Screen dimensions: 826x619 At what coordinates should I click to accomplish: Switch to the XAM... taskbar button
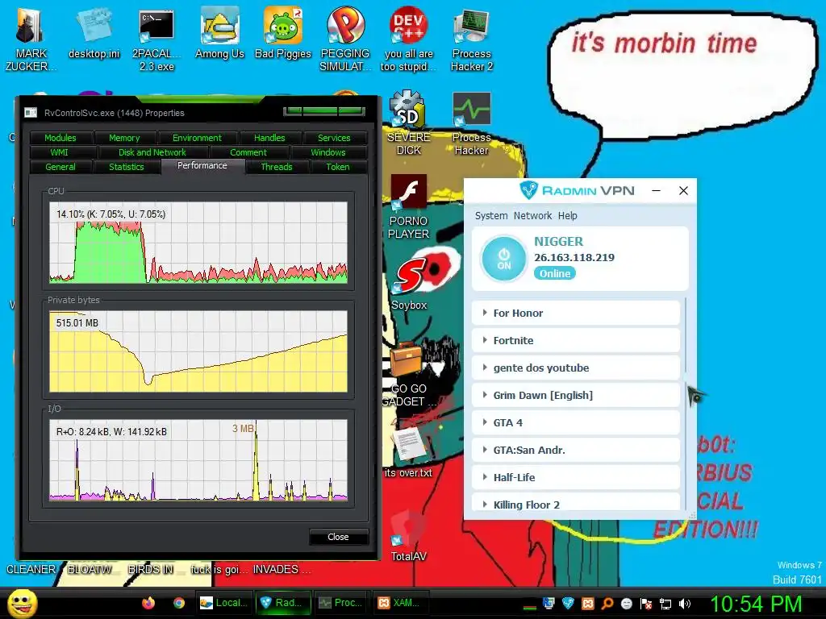coord(401,603)
